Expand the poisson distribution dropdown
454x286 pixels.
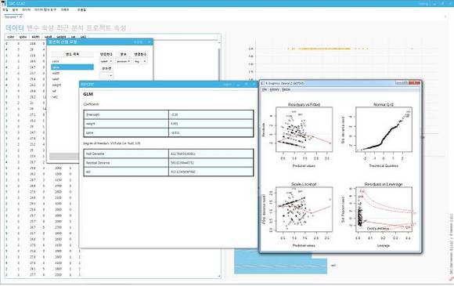click(124, 61)
